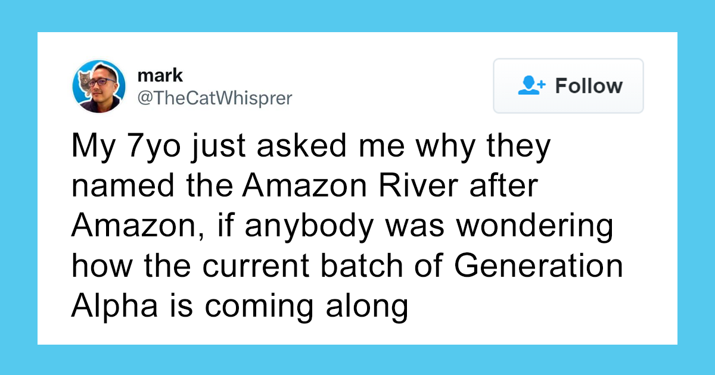The width and height of the screenshot is (715, 375).
Task: Visit the @TheCatWhisprer handle link
Action: 214,98
